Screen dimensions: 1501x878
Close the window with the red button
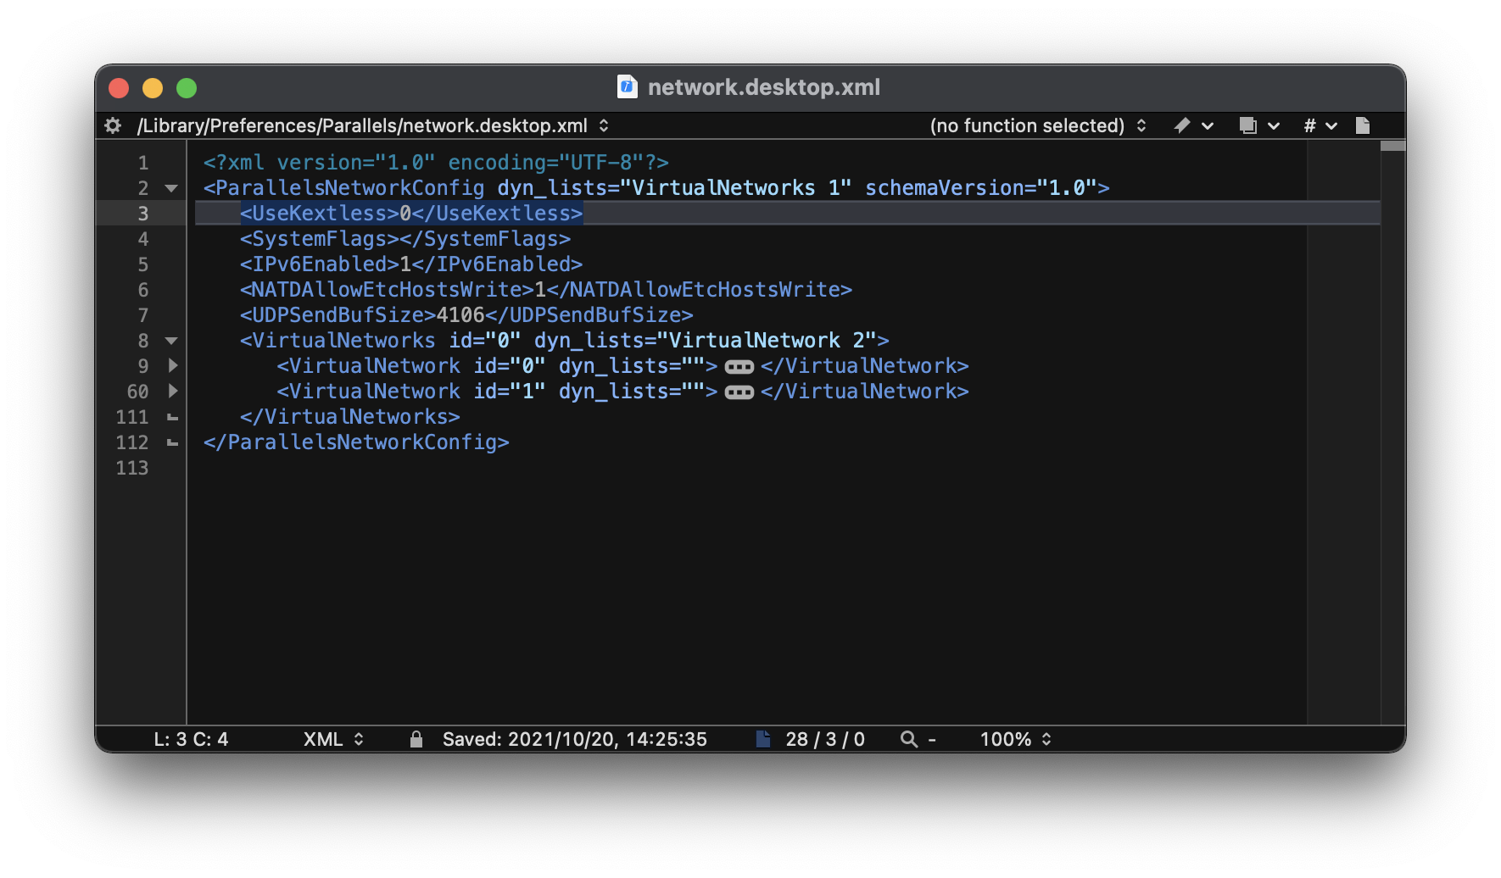(119, 88)
